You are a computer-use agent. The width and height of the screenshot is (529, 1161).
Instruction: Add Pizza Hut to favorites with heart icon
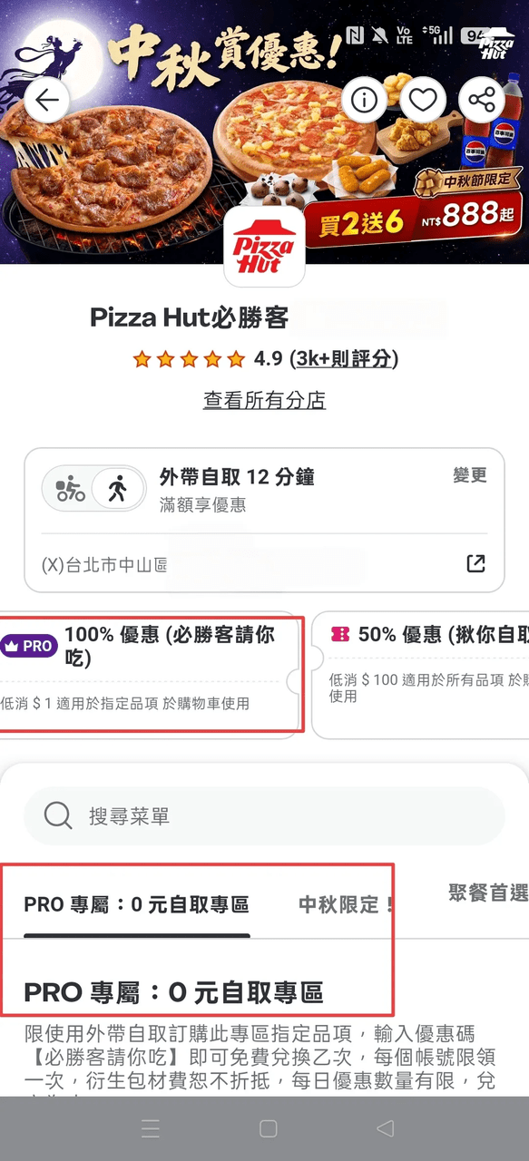(423, 101)
